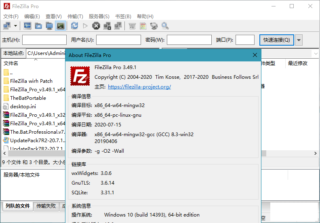Start processing the transfer queue

[85, 26]
